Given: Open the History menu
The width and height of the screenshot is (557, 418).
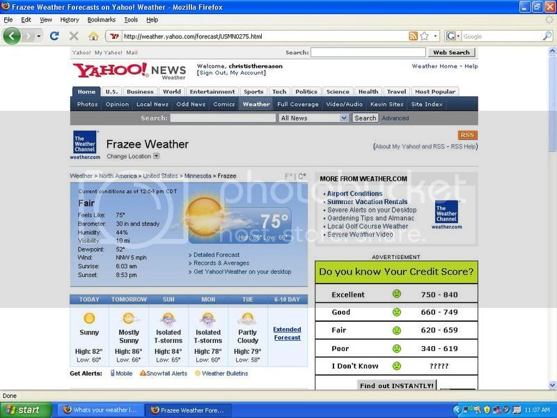Looking at the screenshot, I should click(x=69, y=20).
